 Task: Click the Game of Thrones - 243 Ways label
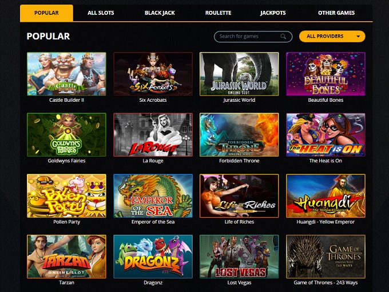(326, 283)
